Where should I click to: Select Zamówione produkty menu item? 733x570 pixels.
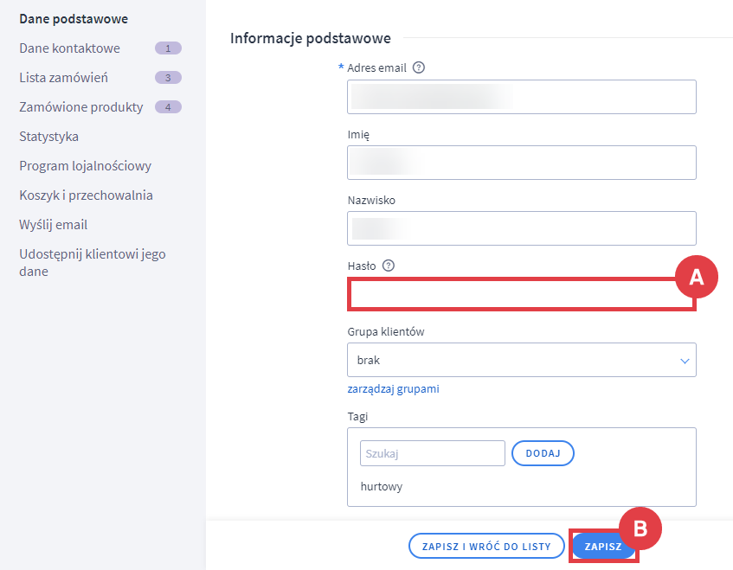(x=81, y=107)
